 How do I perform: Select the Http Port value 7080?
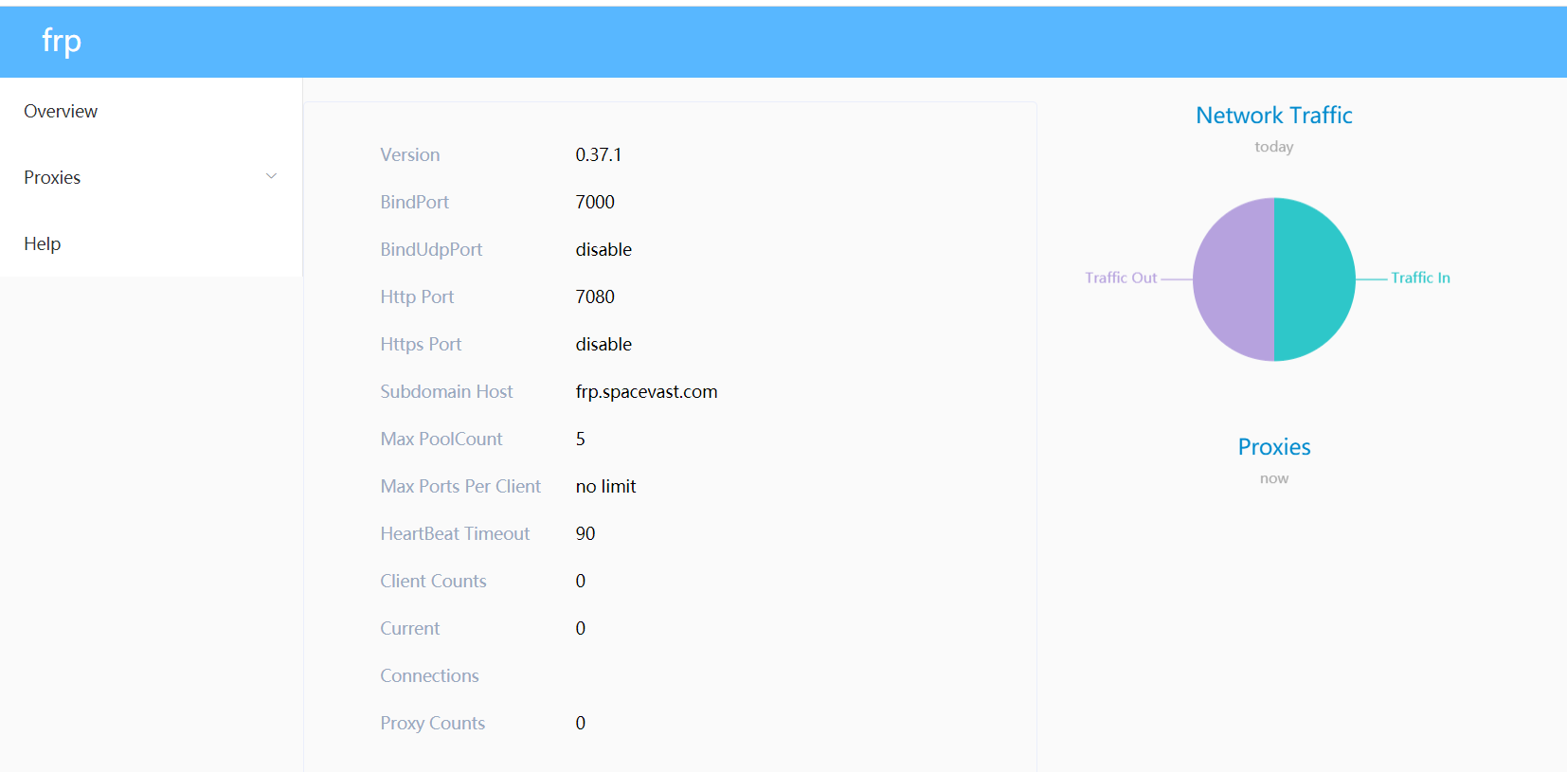[595, 296]
